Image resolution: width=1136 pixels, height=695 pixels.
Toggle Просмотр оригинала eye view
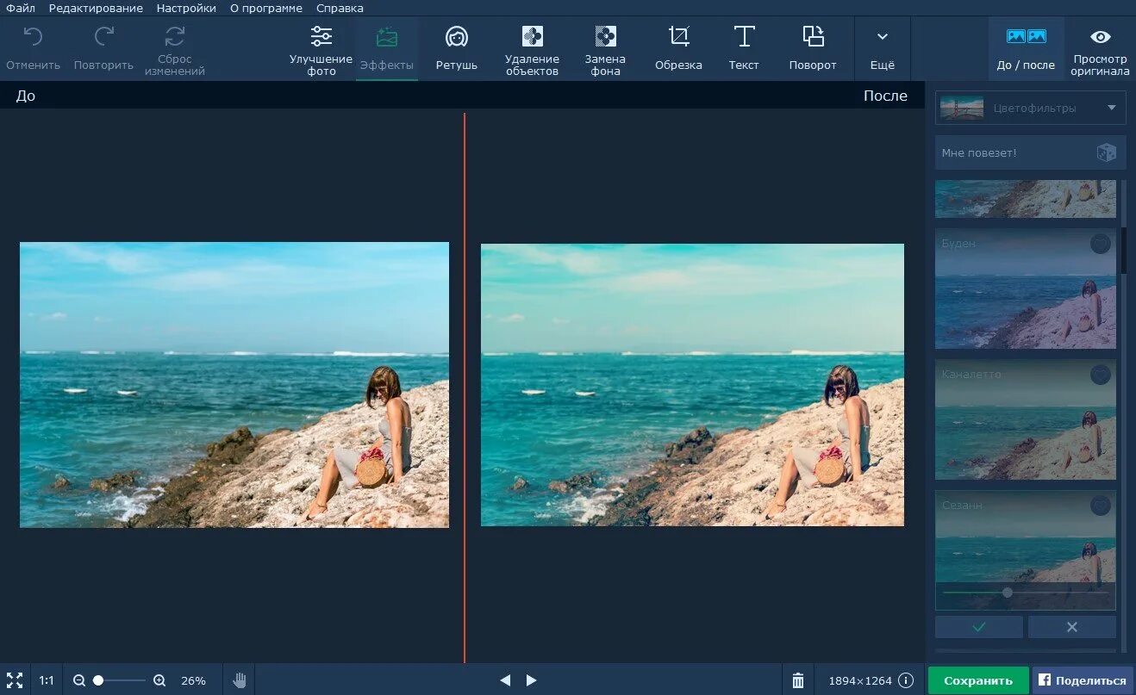click(1100, 50)
